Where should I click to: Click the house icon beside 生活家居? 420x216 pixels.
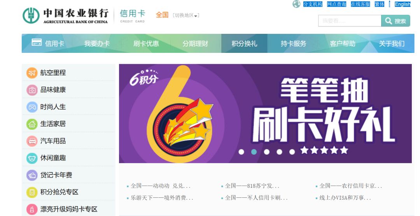[32, 124]
